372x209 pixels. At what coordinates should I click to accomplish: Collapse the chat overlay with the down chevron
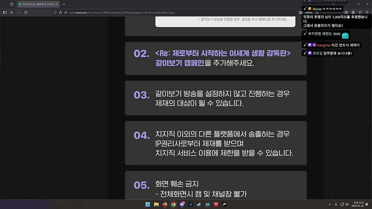tap(333, 4)
